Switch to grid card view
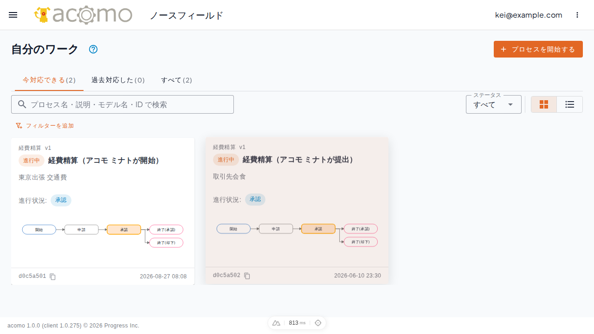The height and width of the screenshot is (334, 594). pos(544,104)
